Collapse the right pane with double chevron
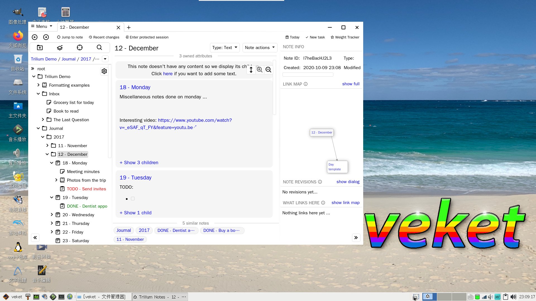The image size is (536, 301). point(356,238)
